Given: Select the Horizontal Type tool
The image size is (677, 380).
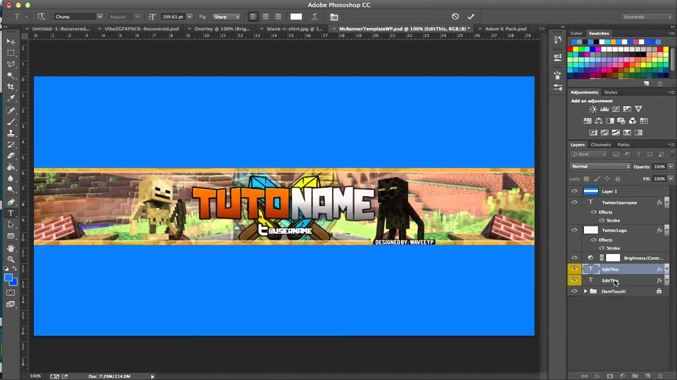Looking at the screenshot, I should (x=11, y=213).
